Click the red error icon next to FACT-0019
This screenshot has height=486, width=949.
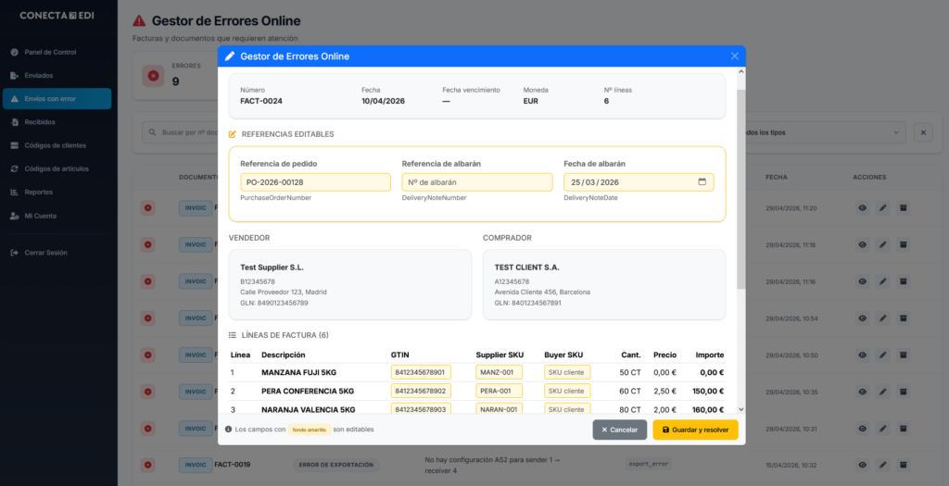[147, 465]
